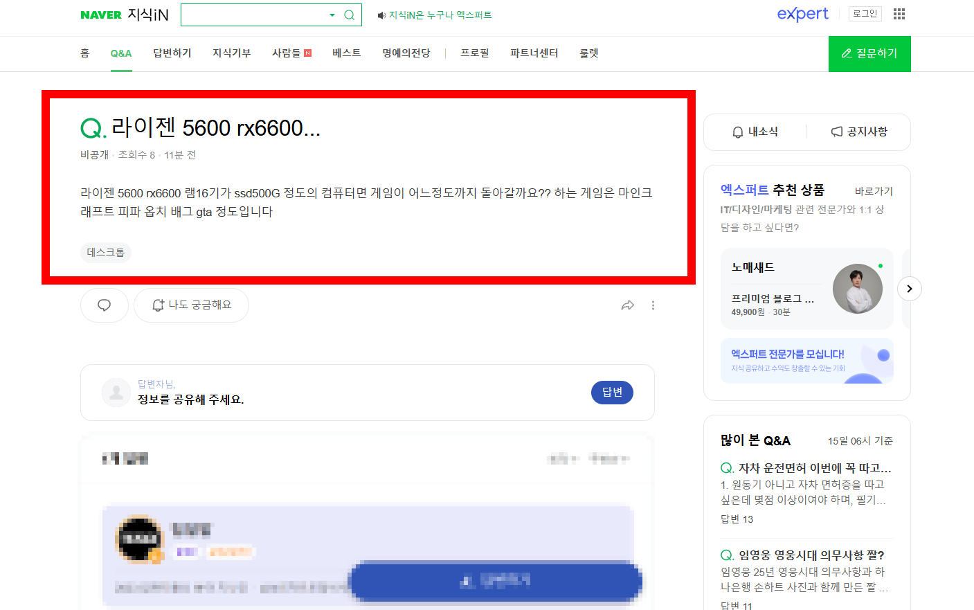Open 내소식 notifications

tap(755, 132)
